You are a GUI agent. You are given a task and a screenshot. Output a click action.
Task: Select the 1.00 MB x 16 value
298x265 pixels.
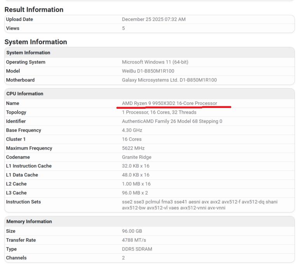pos(136,184)
